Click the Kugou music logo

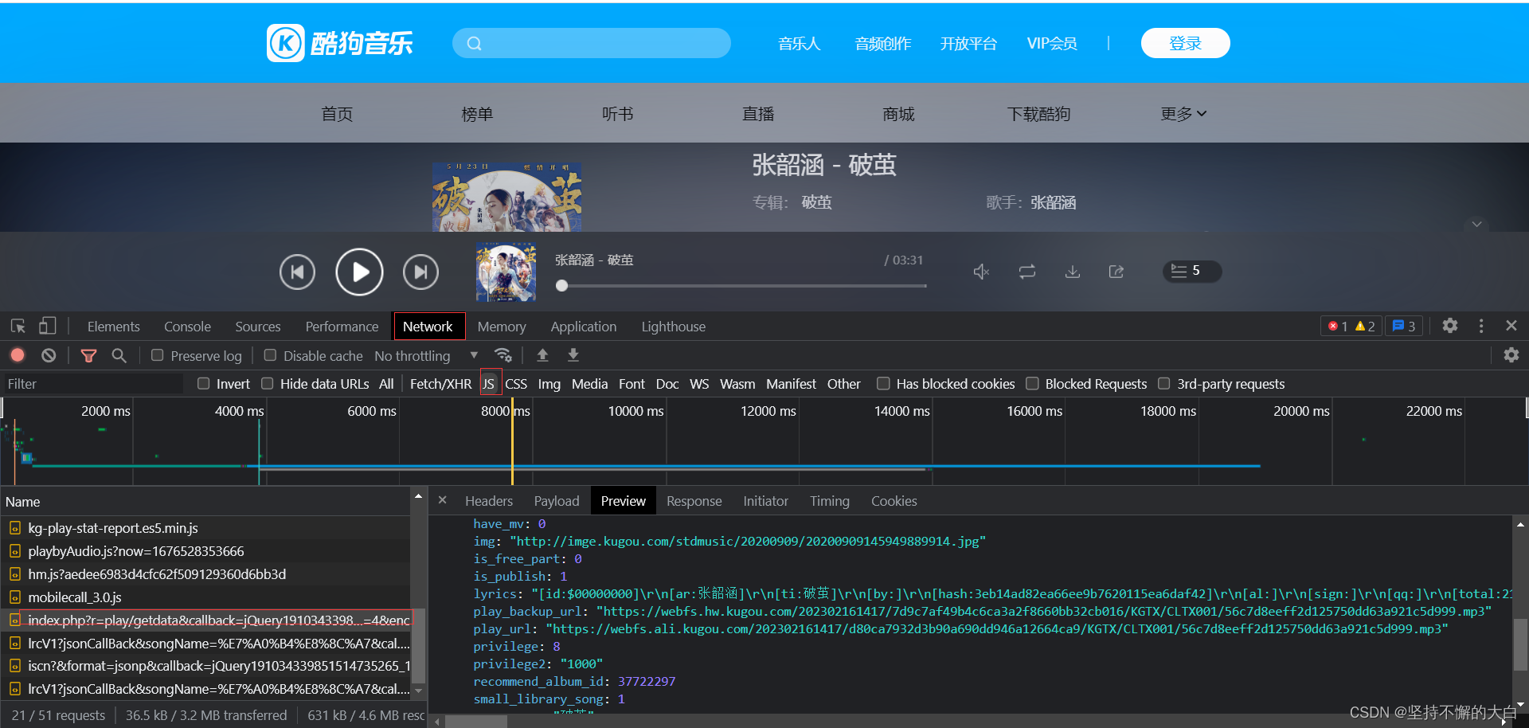[x=340, y=43]
